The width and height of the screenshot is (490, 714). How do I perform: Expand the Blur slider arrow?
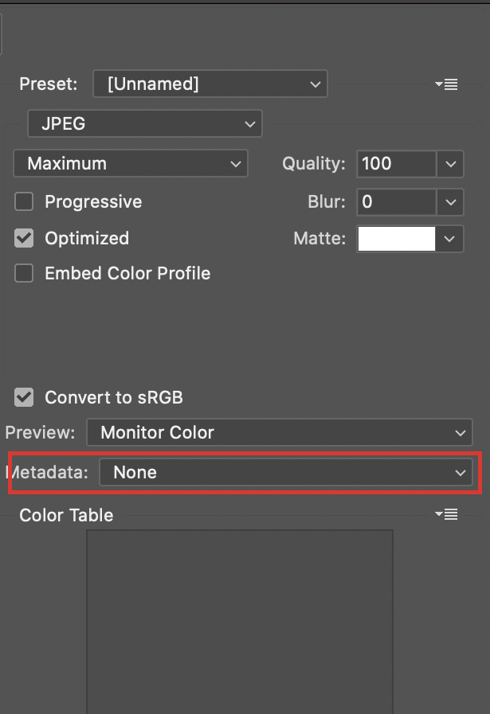point(450,201)
